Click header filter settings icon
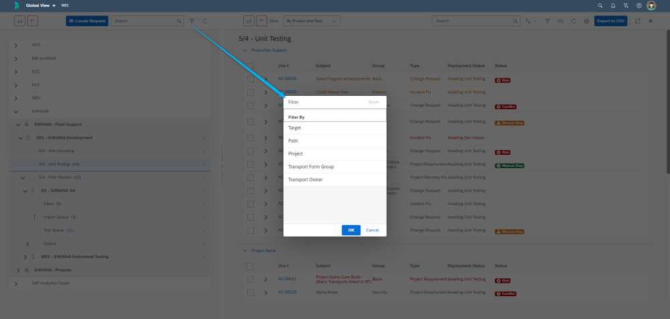This screenshot has width=670, height=319. [626, 5]
